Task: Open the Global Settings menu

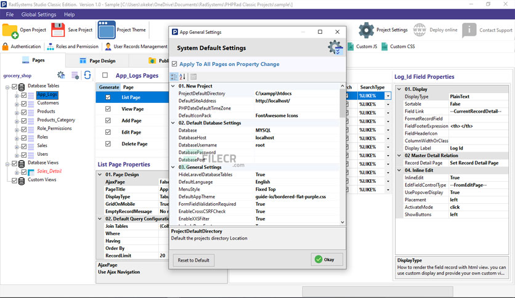Action: click(39, 14)
